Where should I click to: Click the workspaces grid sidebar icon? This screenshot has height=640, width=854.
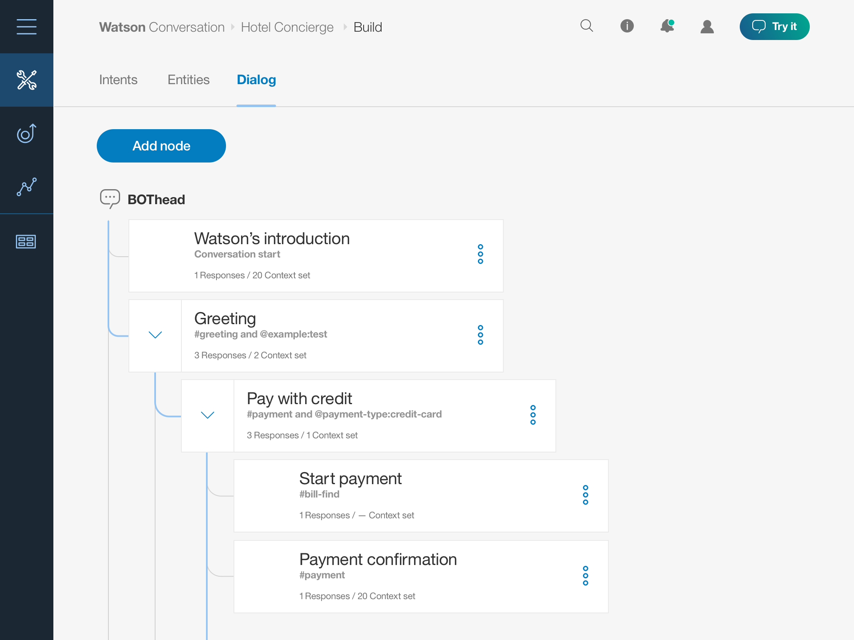26,241
